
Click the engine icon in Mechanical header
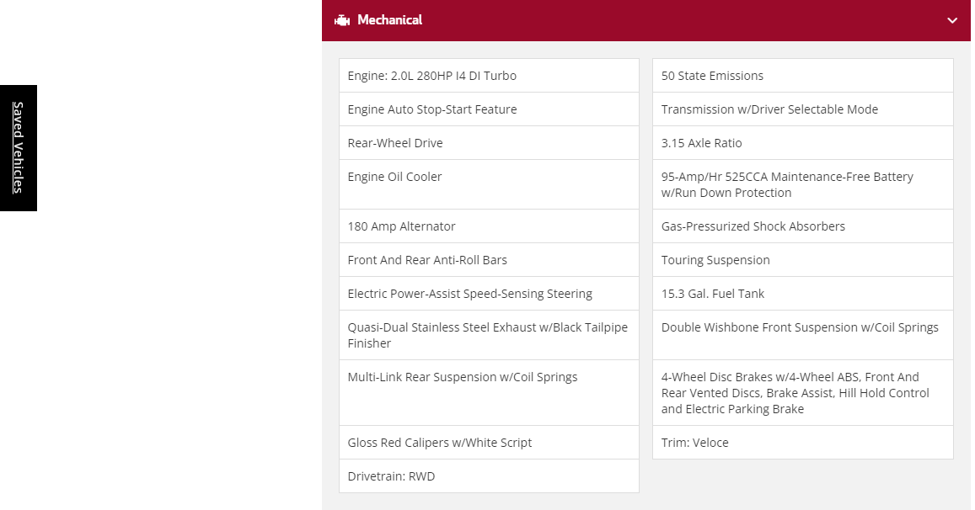tap(342, 20)
